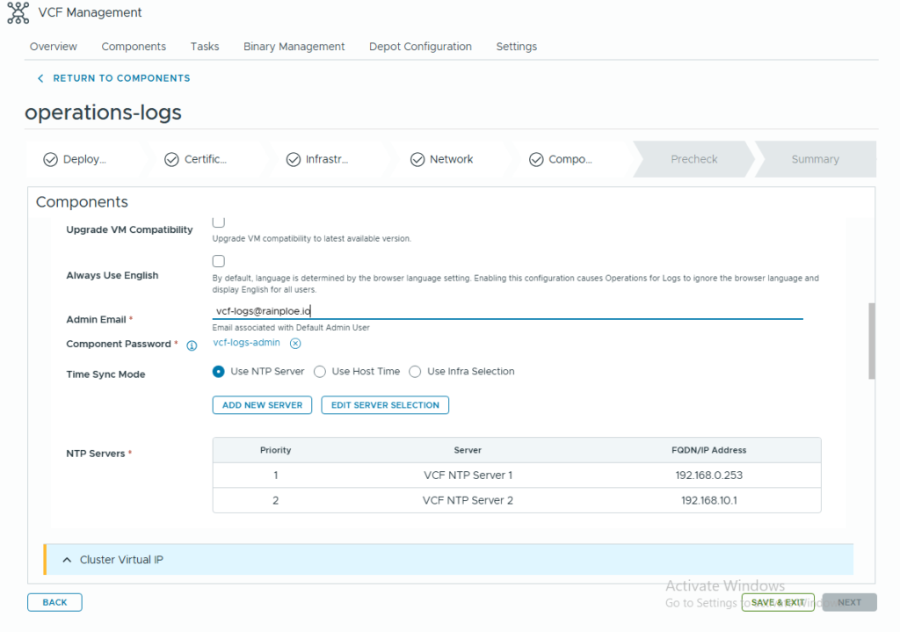Viewport: 900px width, 632px height.
Task: Remove the vcf-logs-admin password with X icon
Action: [x=295, y=344]
